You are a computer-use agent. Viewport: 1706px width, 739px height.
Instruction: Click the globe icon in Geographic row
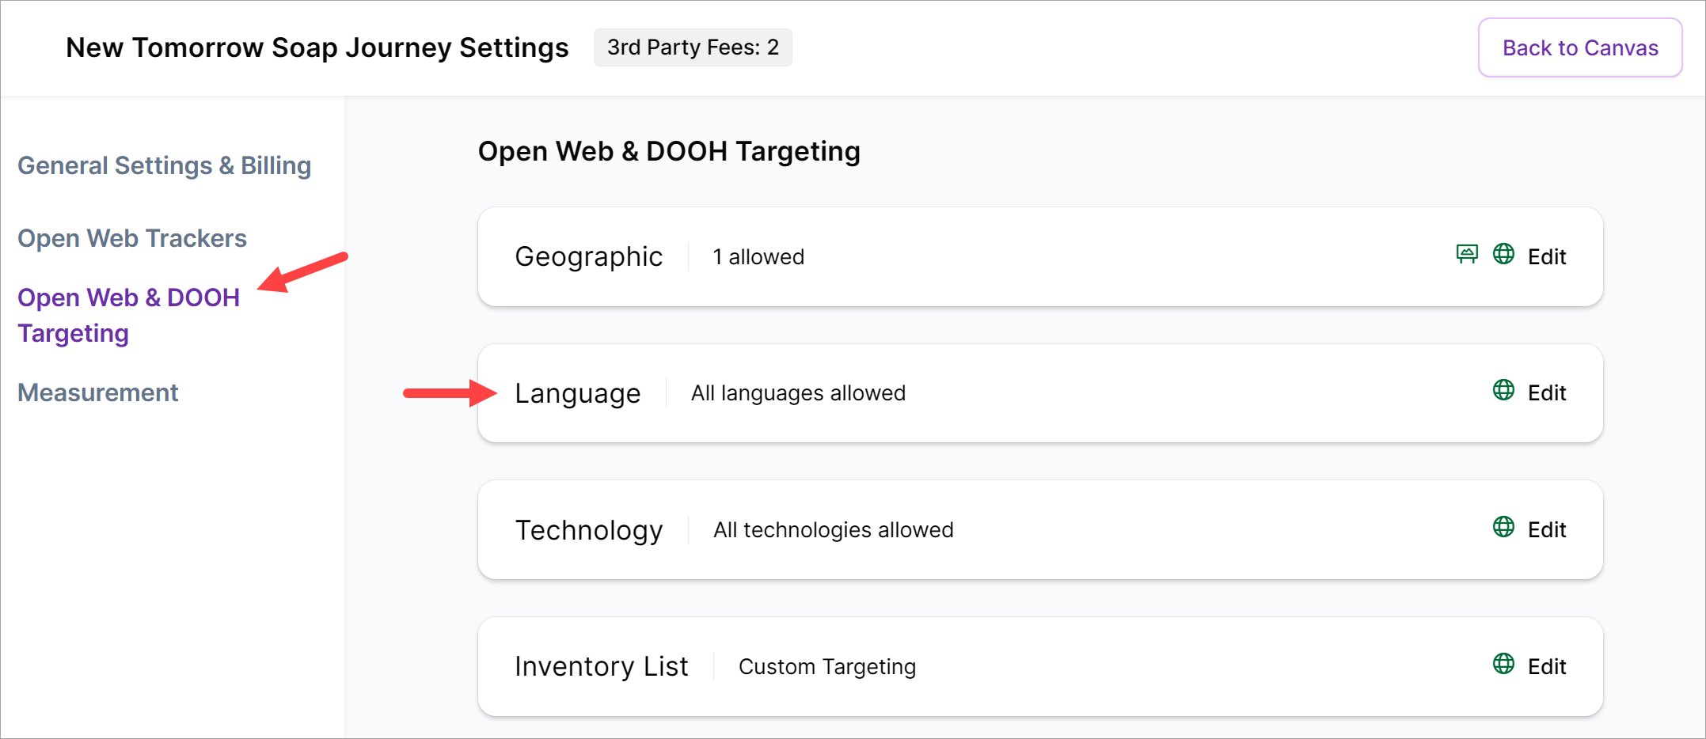[x=1503, y=254]
